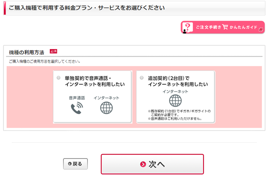Click the 機種の利用方法 section heading
The height and width of the screenshot is (177, 270).
(x=26, y=52)
